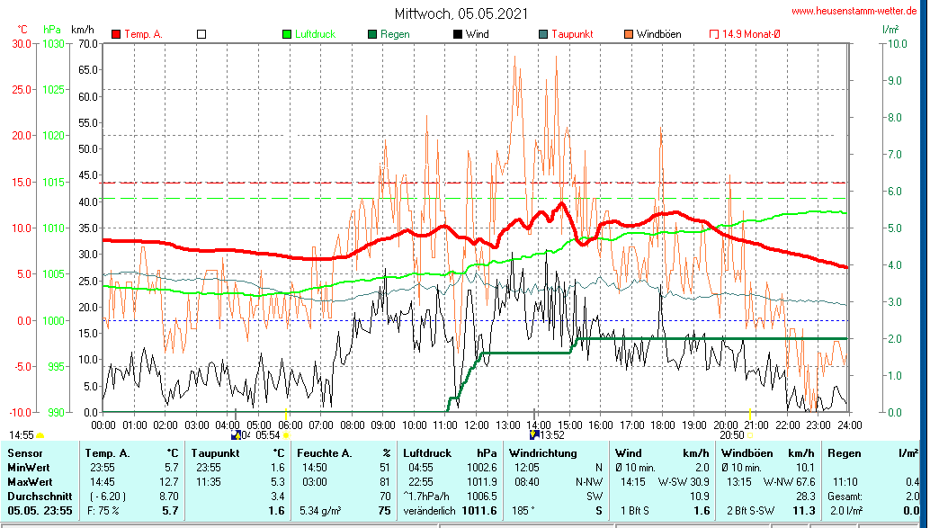
Task: Click the 2.0 l/m² rain total value
Action: click(846, 511)
